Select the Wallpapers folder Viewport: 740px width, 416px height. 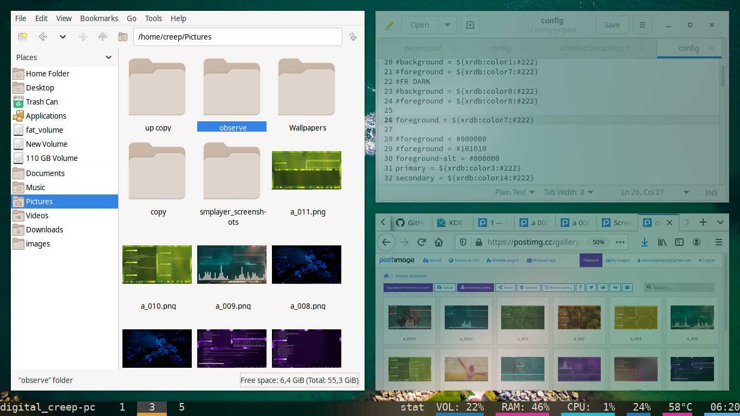point(307,95)
